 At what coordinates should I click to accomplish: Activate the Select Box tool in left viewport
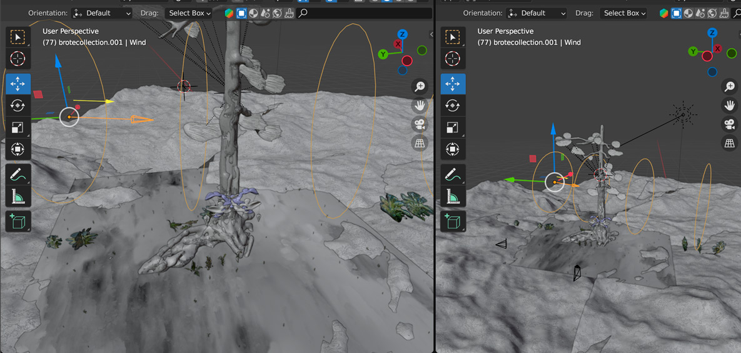point(18,37)
